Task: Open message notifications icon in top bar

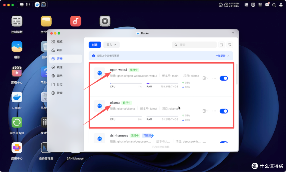Action: click(x=267, y=5)
